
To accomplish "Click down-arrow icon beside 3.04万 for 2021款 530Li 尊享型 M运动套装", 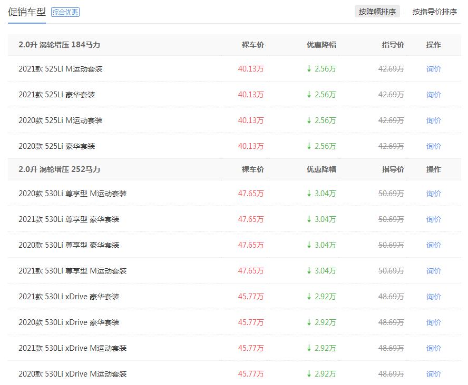I will (x=309, y=271).
